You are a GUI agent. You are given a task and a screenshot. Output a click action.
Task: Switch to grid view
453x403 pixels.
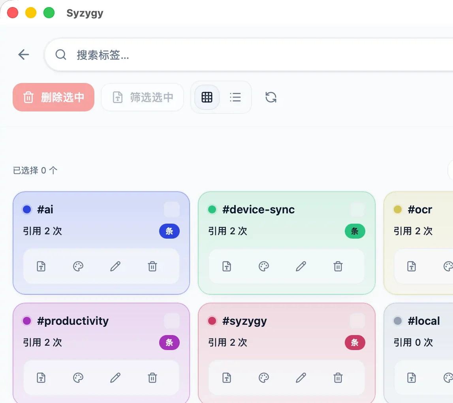coord(207,97)
